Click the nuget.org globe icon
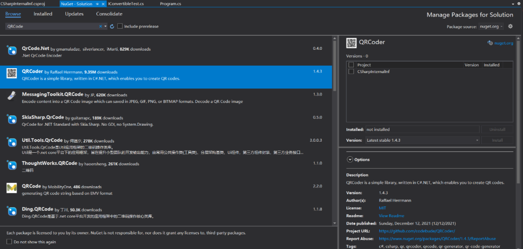This screenshot has width=523, height=249. 490,43
